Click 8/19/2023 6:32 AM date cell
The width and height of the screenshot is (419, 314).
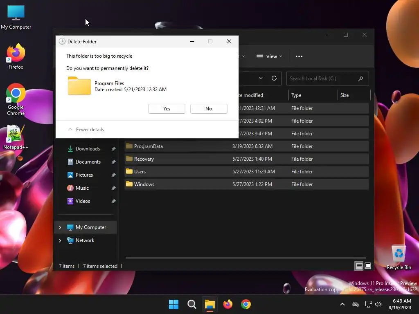252,146
